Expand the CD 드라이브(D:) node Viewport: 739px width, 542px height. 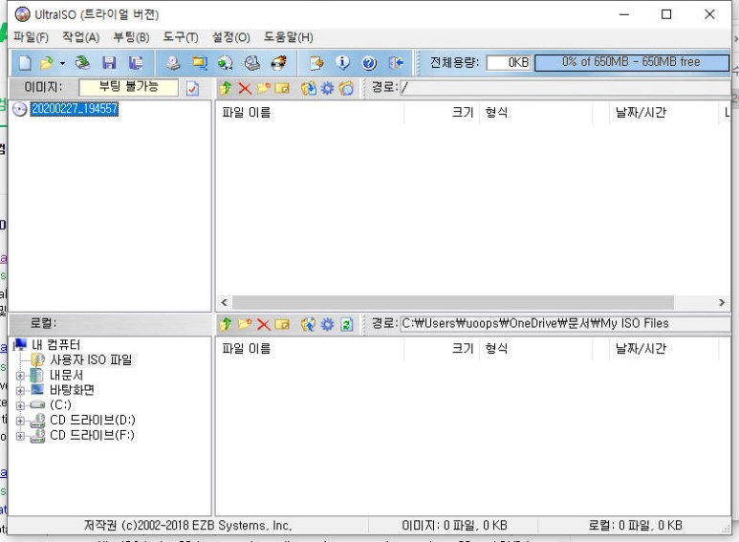pos(20,421)
